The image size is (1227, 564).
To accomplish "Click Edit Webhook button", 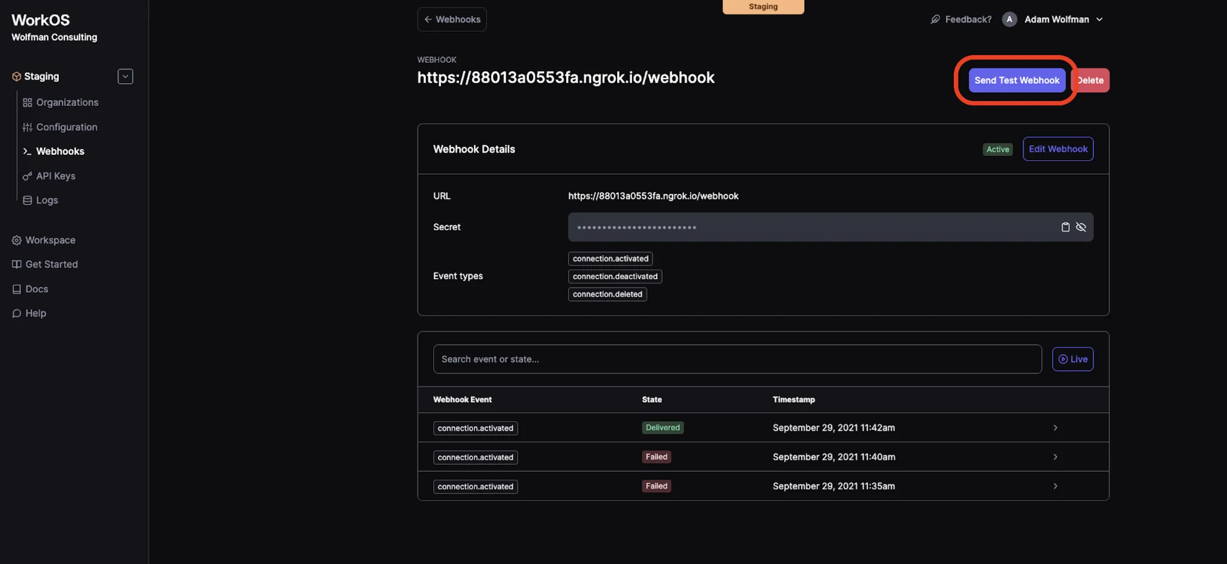I will tap(1058, 149).
